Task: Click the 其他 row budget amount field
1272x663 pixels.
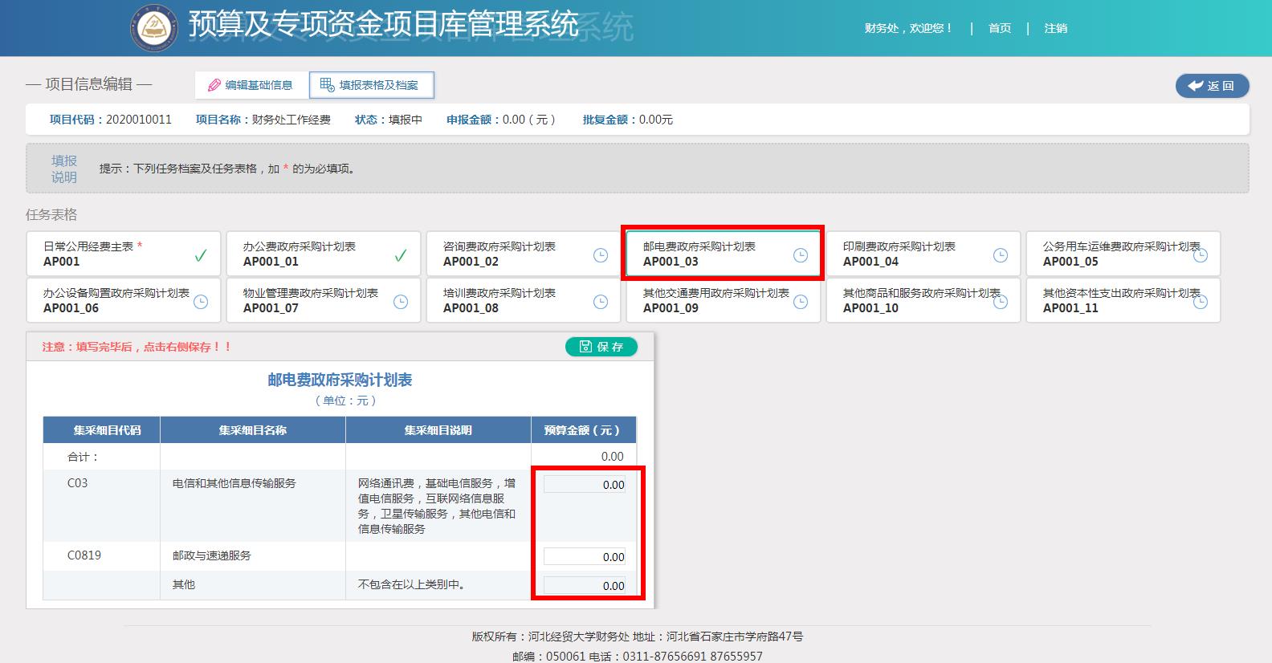Action: click(x=585, y=586)
